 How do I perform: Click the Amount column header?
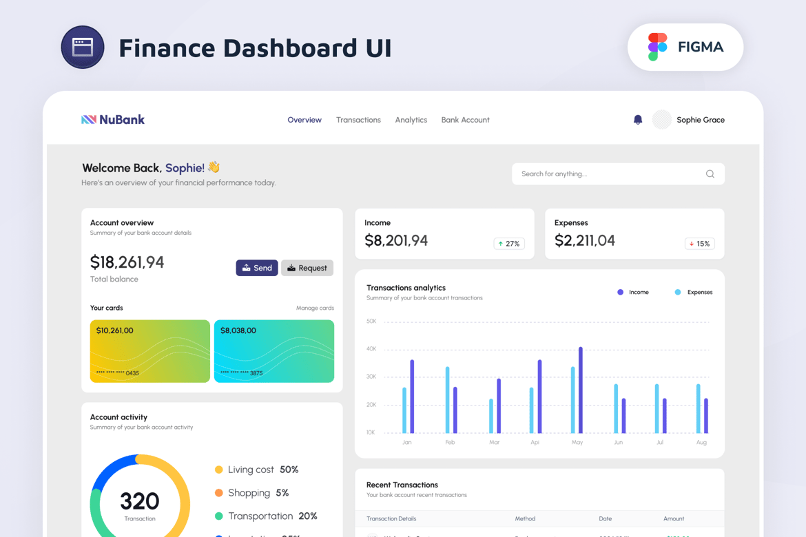pyautogui.click(x=673, y=518)
